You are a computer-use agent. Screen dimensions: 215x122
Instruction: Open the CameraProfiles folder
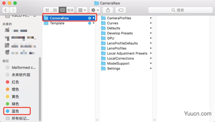point(126,18)
